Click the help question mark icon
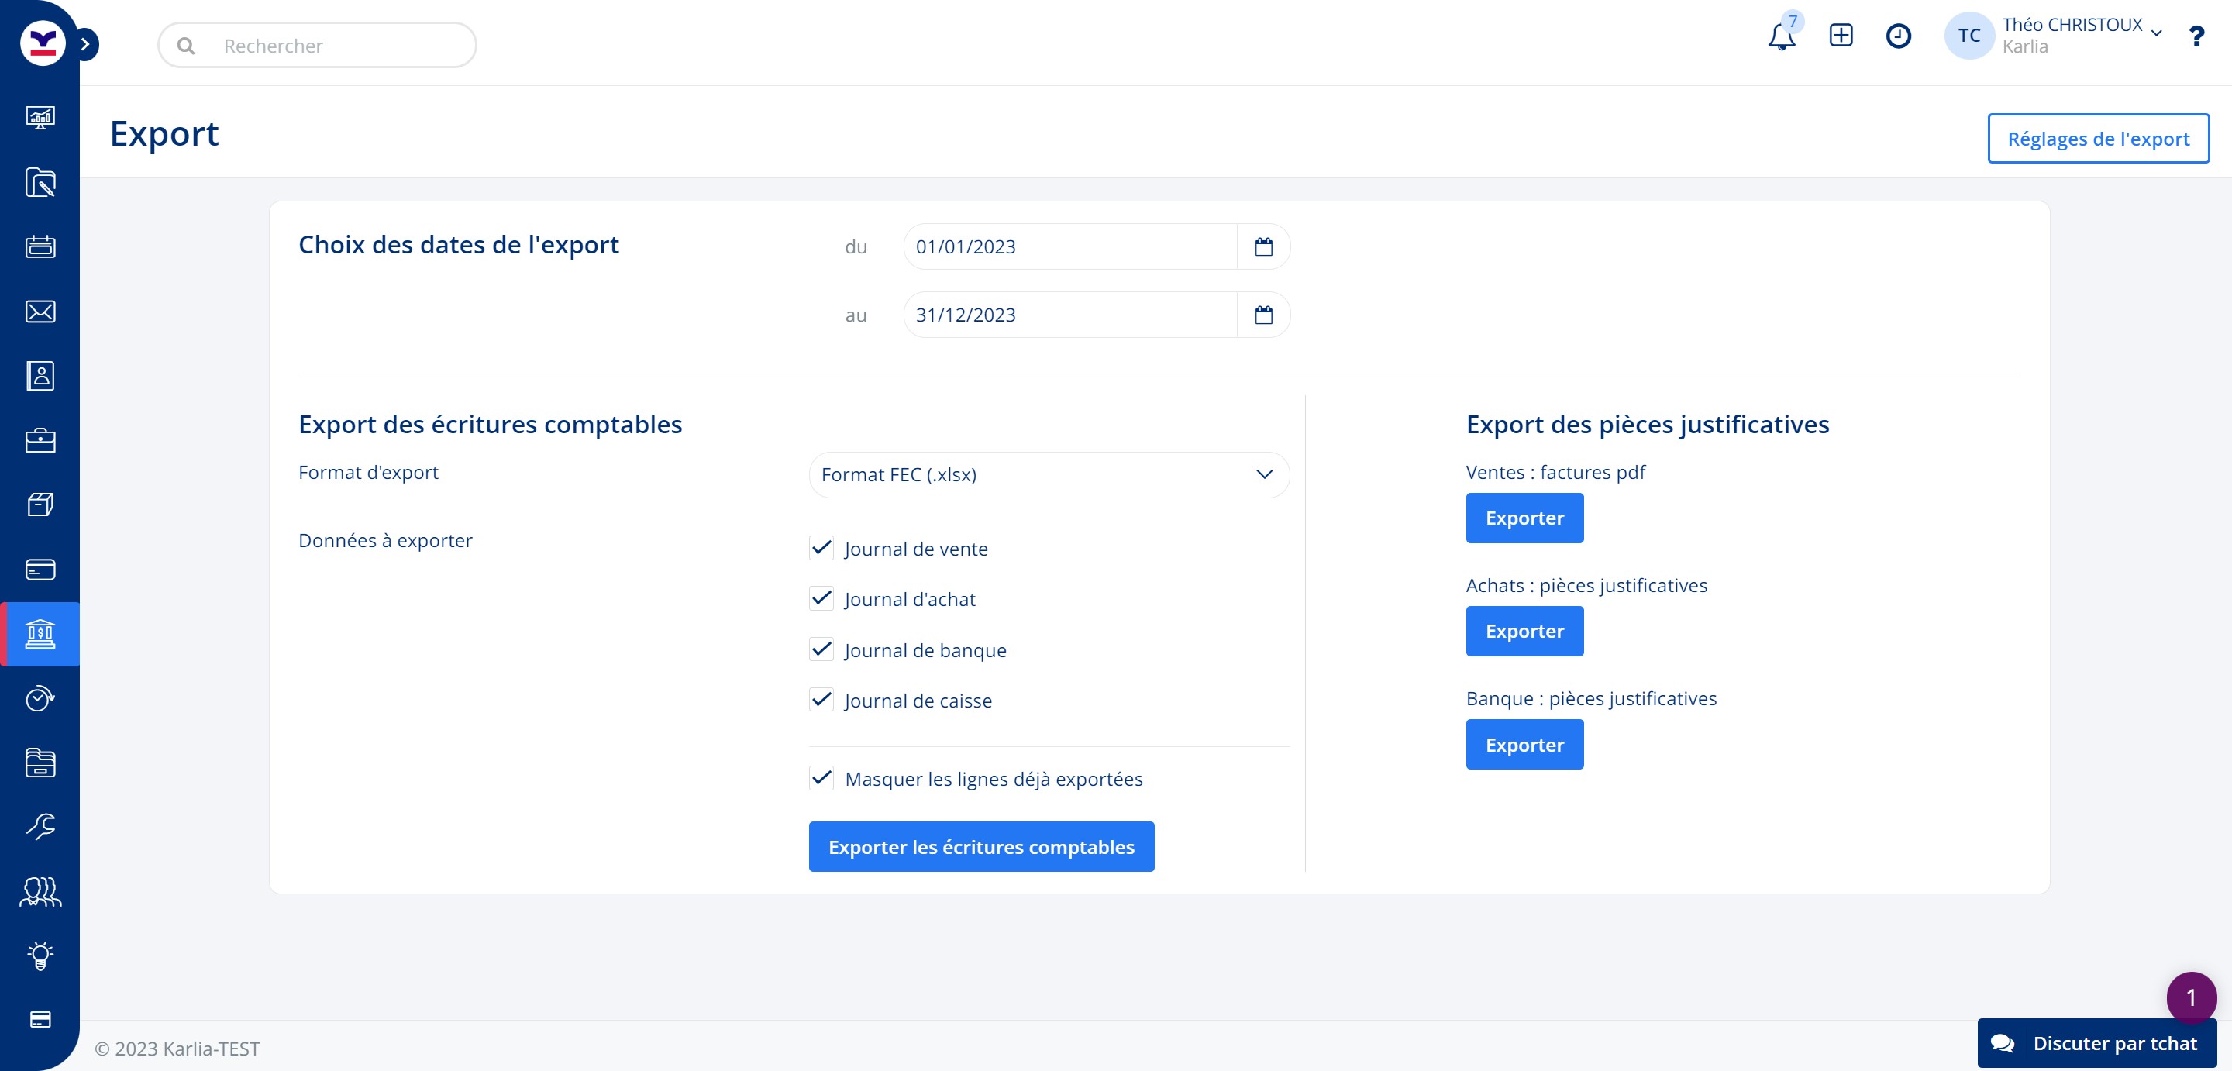The image size is (2232, 1071). (2196, 36)
